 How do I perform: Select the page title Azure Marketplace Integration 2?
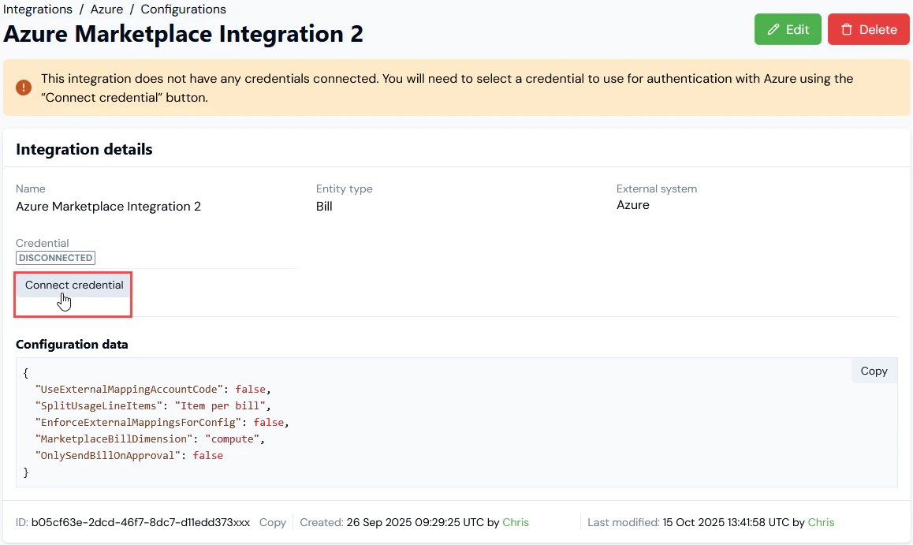(x=184, y=34)
